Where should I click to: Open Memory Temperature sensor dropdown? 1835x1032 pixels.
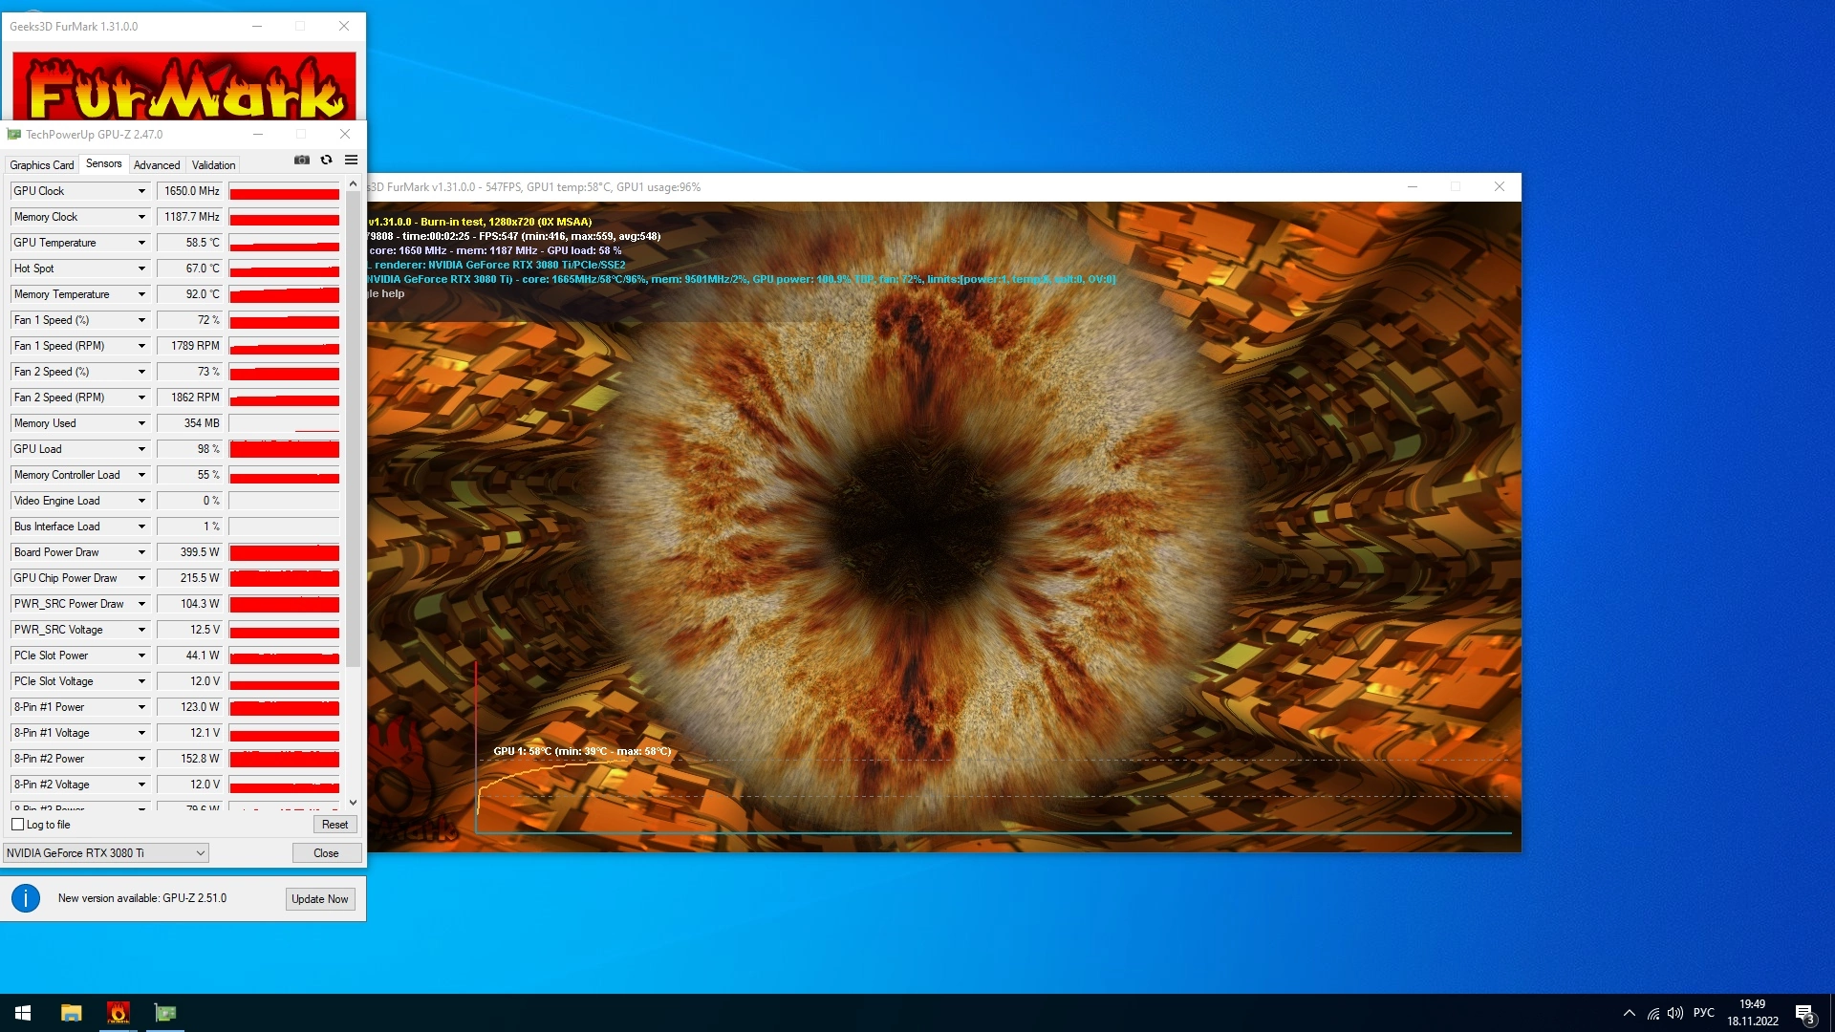tap(141, 294)
